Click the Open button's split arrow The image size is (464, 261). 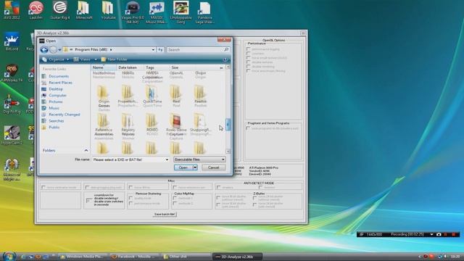(x=195, y=167)
